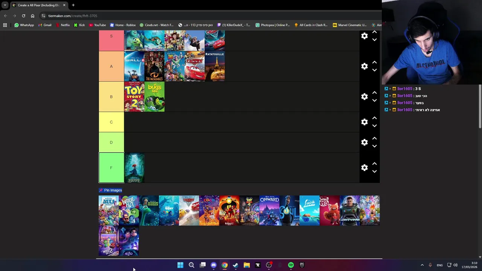Open a new browser tab
482x271 pixels.
(x=73, y=5)
